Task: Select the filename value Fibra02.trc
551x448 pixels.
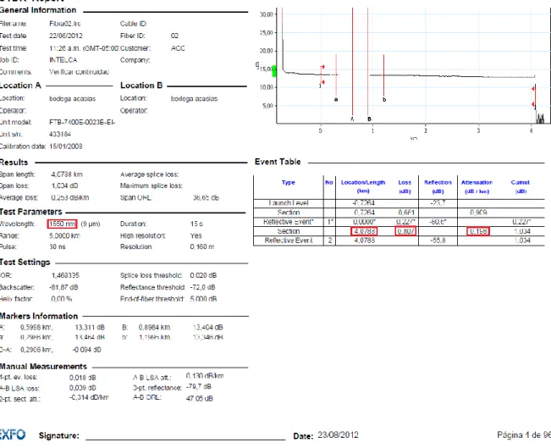Action: point(65,24)
